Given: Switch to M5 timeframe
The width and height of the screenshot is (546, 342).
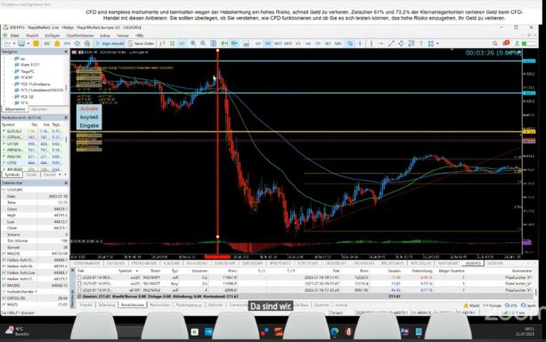Looking at the screenshot, I should click(x=267, y=44).
